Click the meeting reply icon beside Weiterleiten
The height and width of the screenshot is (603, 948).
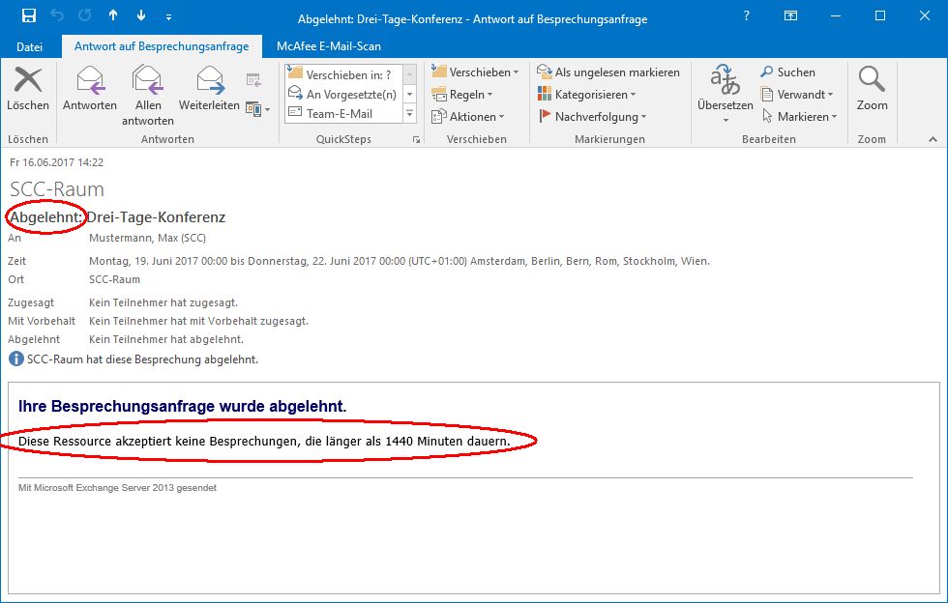coord(253,80)
